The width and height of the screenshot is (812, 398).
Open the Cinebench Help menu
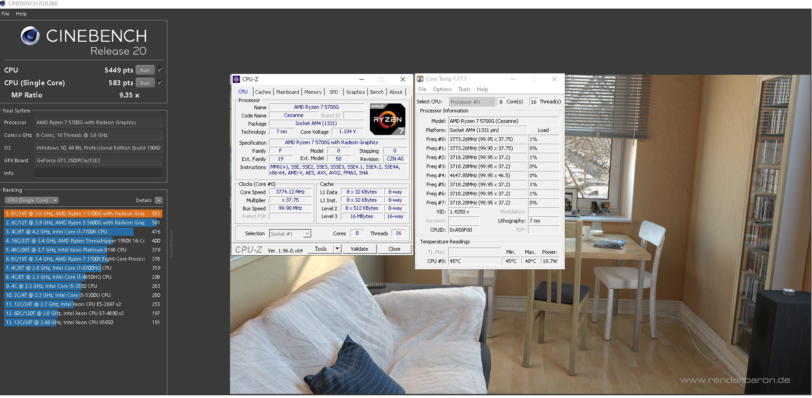pos(21,14)
